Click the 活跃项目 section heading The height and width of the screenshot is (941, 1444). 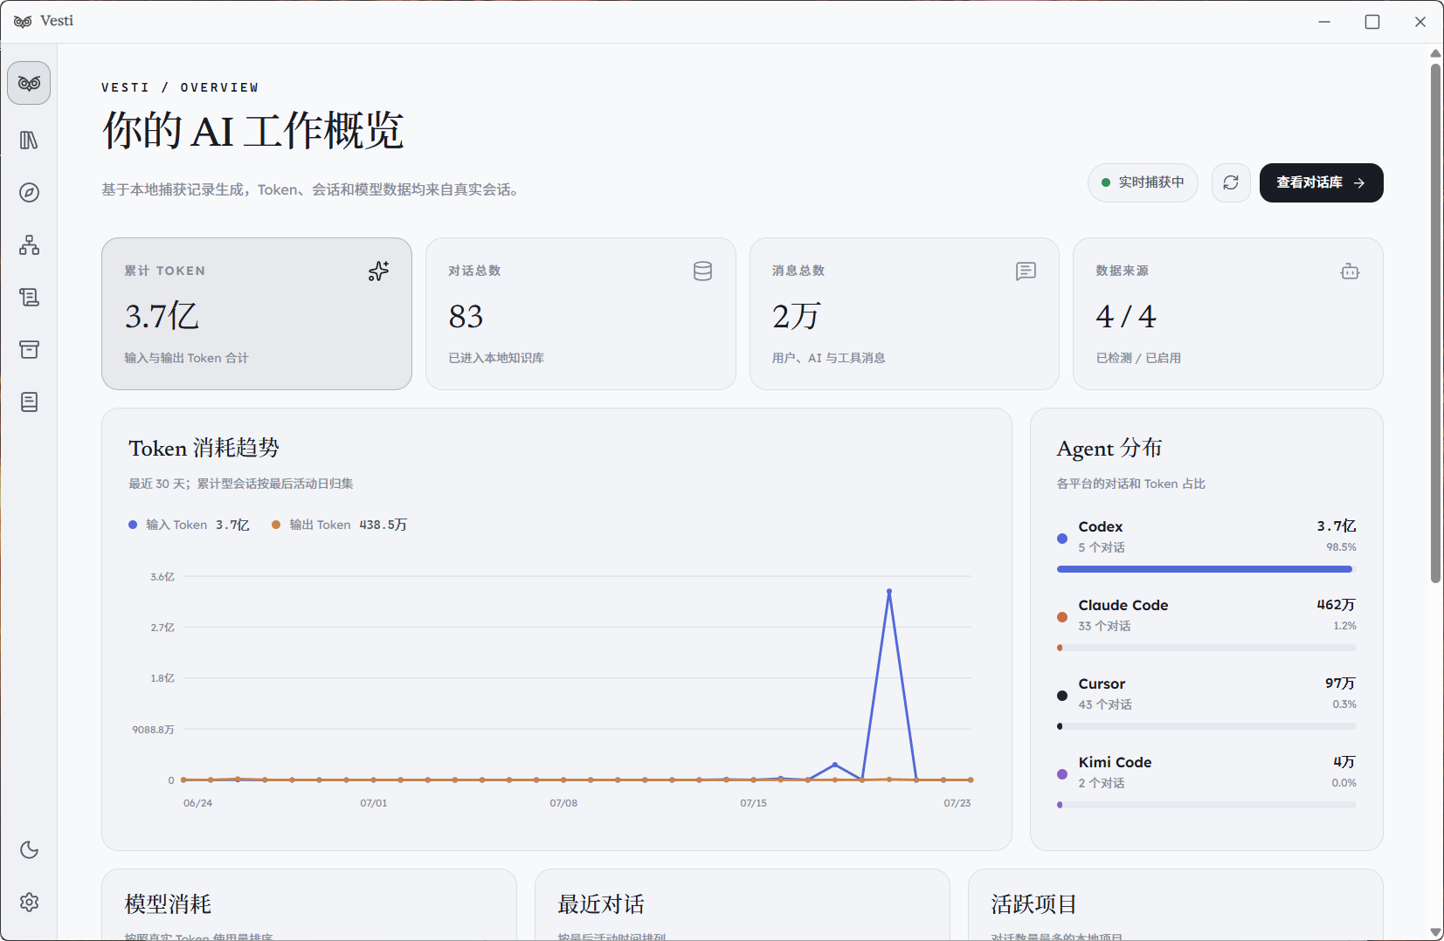click(x=1034, y=904)
